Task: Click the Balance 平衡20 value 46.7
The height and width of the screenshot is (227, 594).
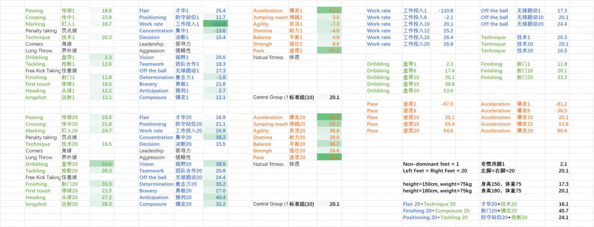Action: [329, 144]
